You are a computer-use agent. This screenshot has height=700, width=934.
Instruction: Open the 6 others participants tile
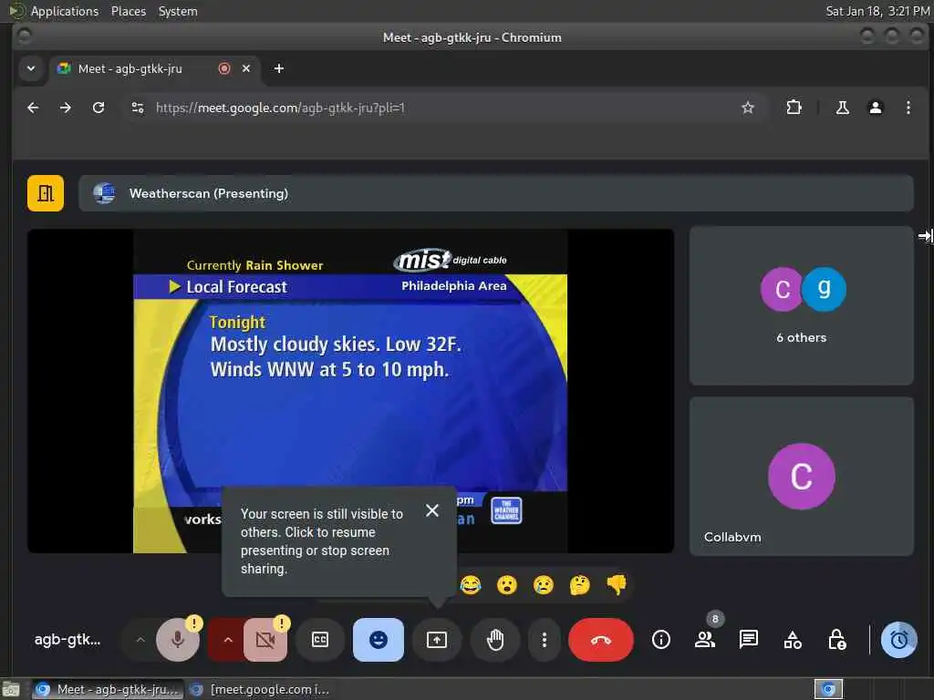click(x=801, y=305)
